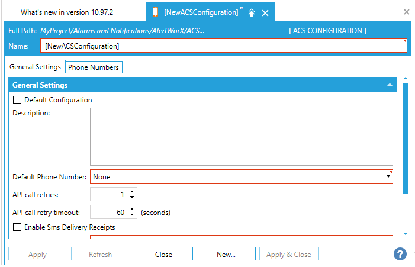Click the New... button
This screenshot has height=267, width=415.
[226, 255]
